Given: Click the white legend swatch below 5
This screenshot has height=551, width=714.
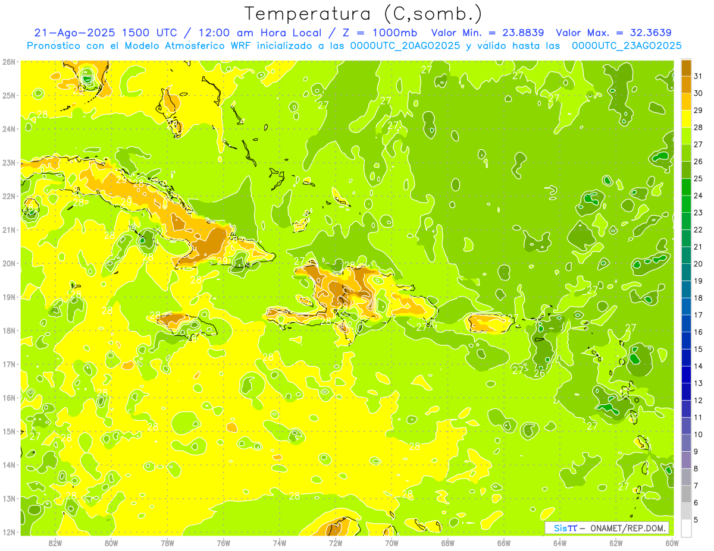Looking at the screenshot, I should (686, 528).
